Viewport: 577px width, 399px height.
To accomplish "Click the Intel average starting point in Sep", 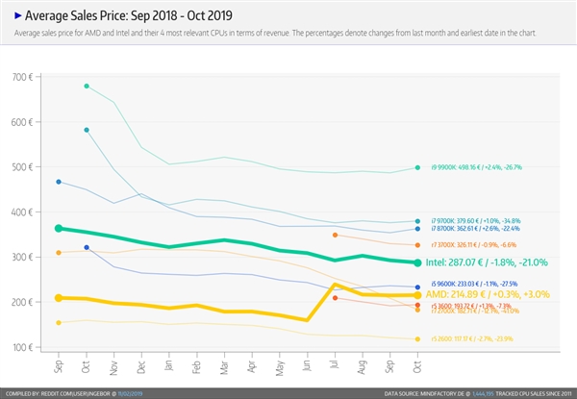I will tap(59, 229).
